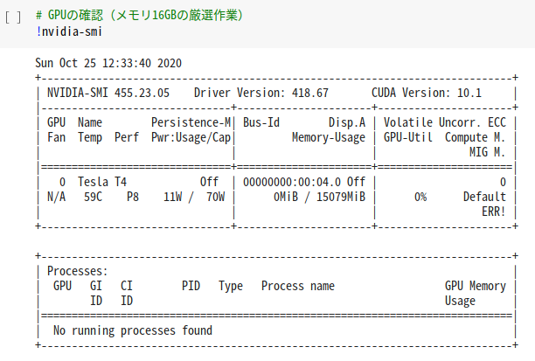Click the 'Compute M.' header text
This screenshot has height=361, width=535.
pyautogui.click(x=476, y=137)
